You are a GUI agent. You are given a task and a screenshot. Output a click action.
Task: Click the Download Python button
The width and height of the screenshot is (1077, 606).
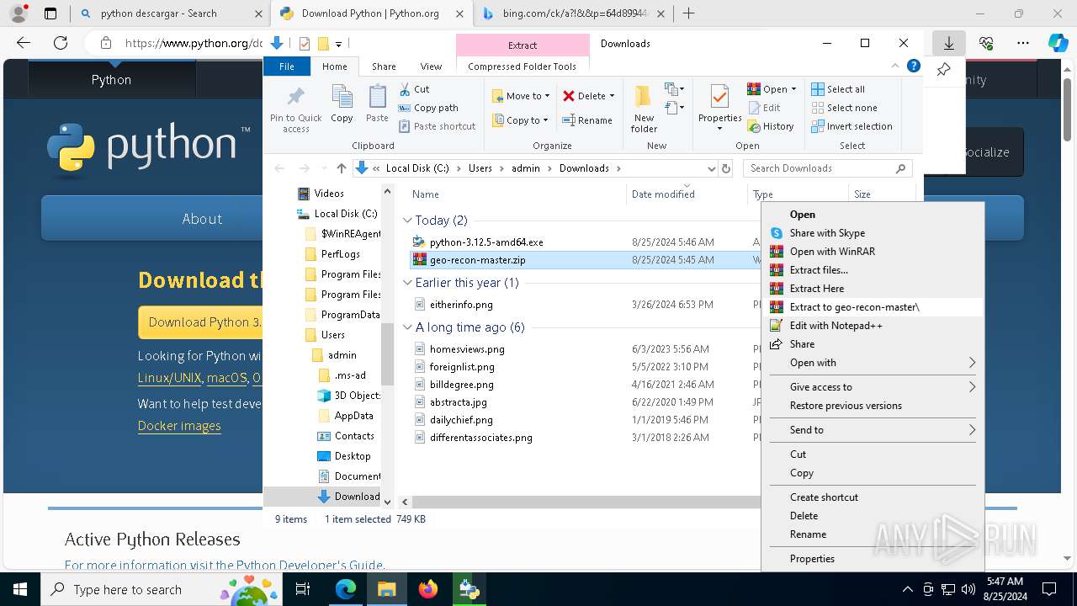(201, 322)
